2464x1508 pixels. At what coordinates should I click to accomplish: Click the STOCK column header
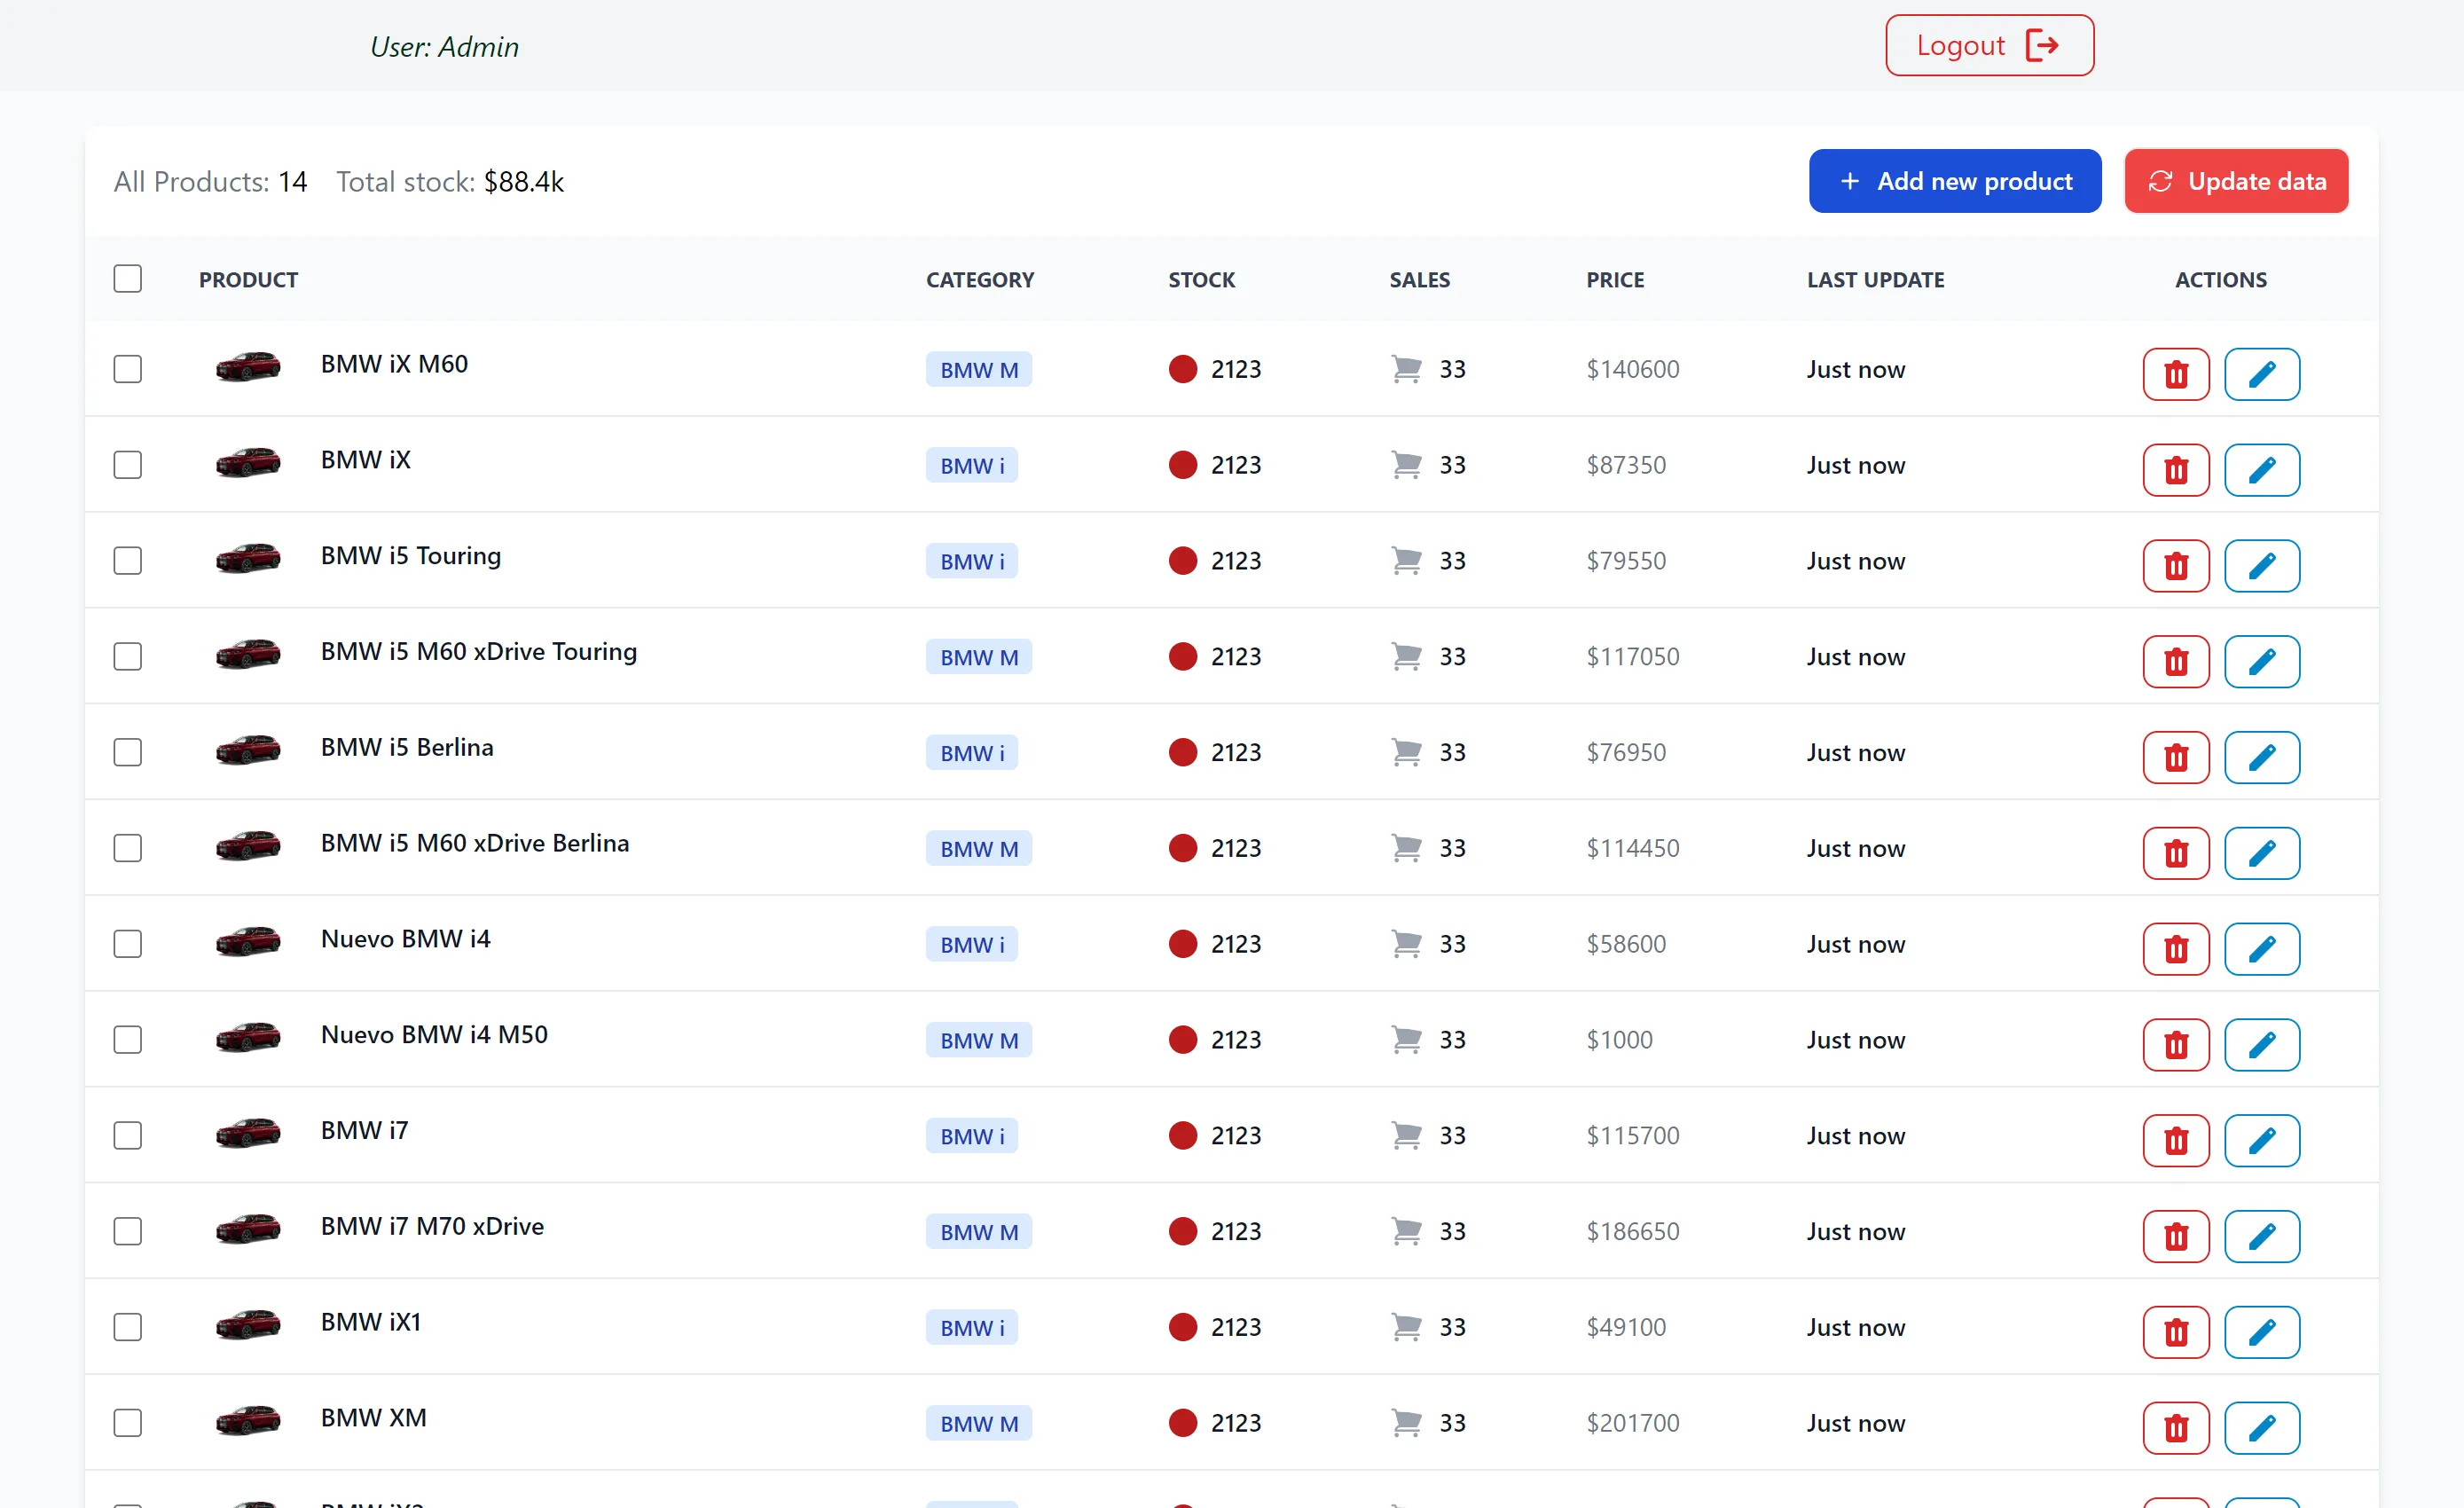[1202, 281]
